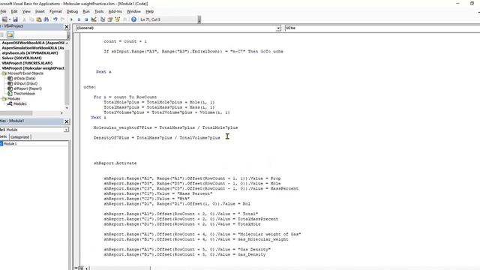Viewport: 480px width, 270px height.
Task: Click the 'Ln 71, Col 5' position indicator
Action: coord(150,19)
